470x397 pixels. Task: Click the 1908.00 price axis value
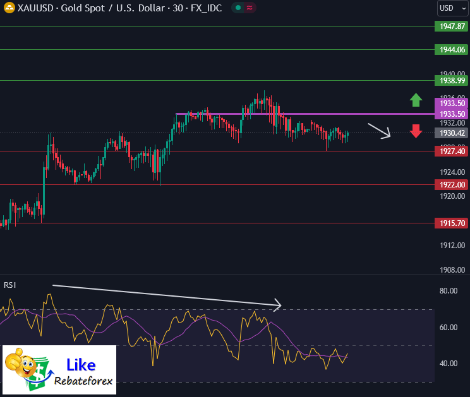tap(452, 270)
